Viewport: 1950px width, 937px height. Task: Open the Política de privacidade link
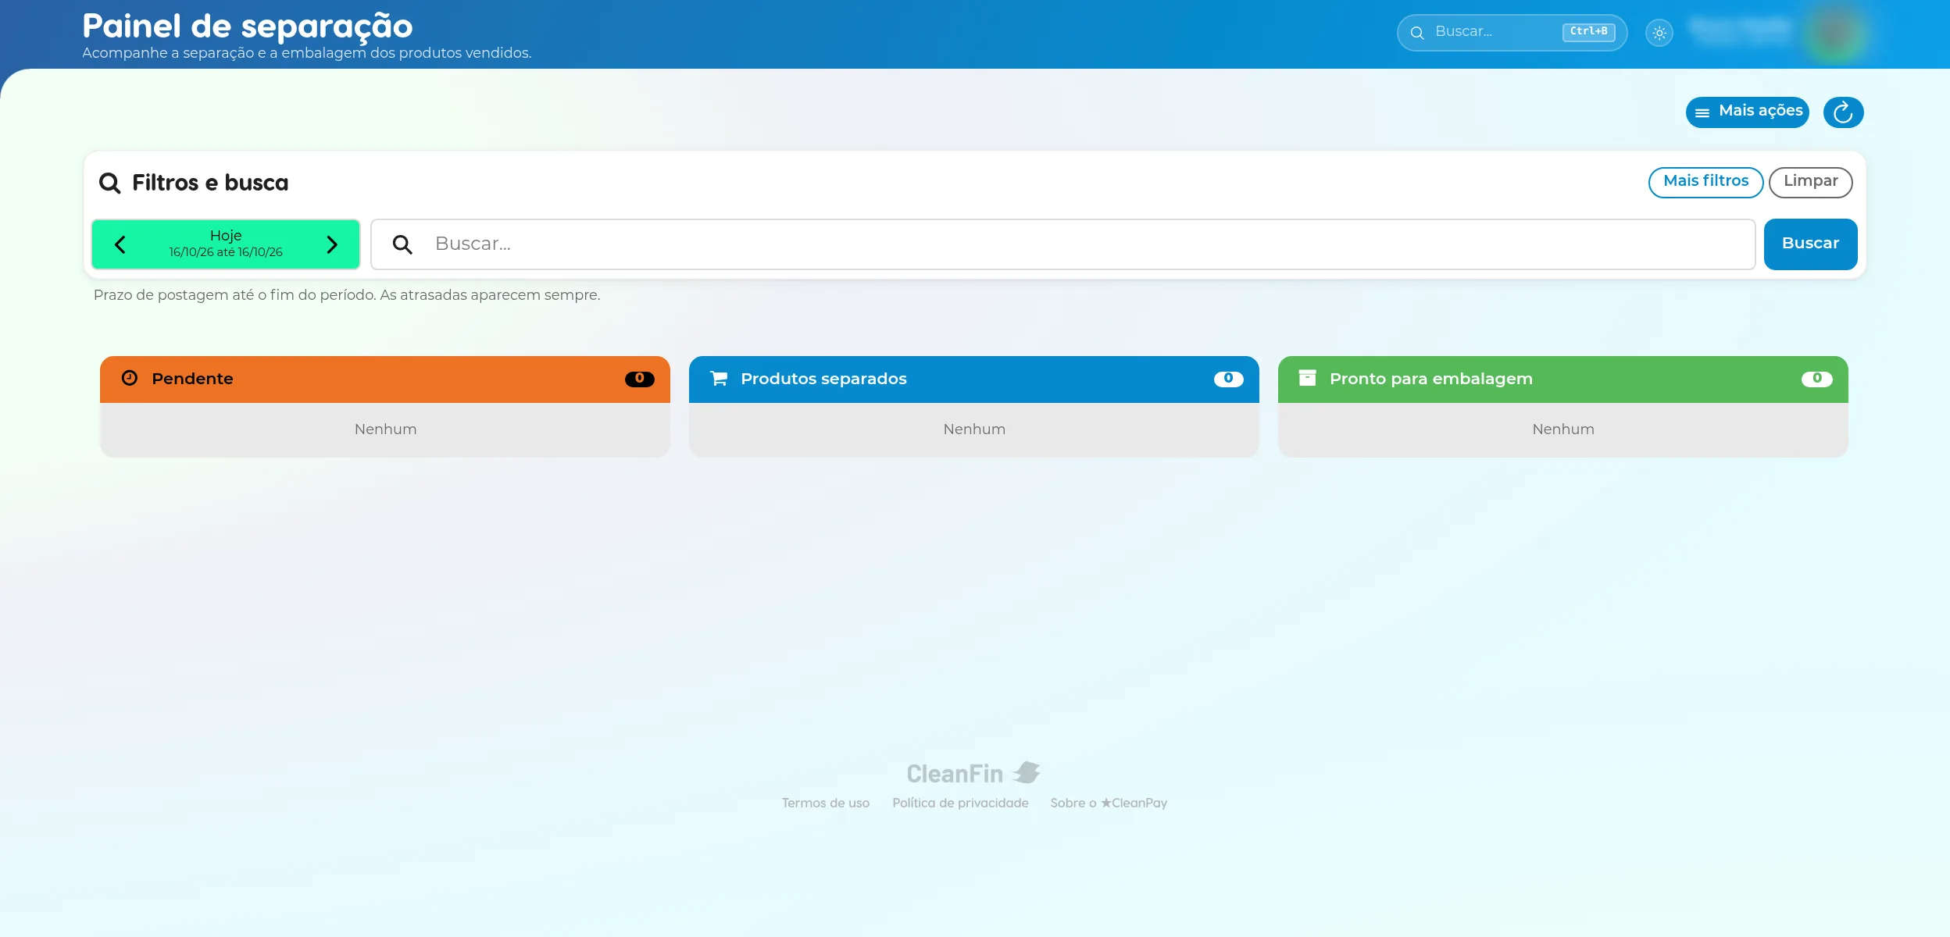[960, 803]
